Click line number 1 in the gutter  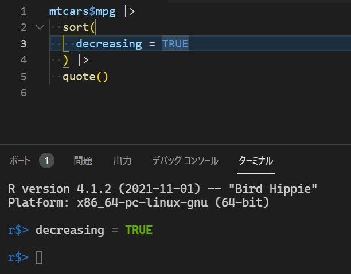(x=24, y=11)
